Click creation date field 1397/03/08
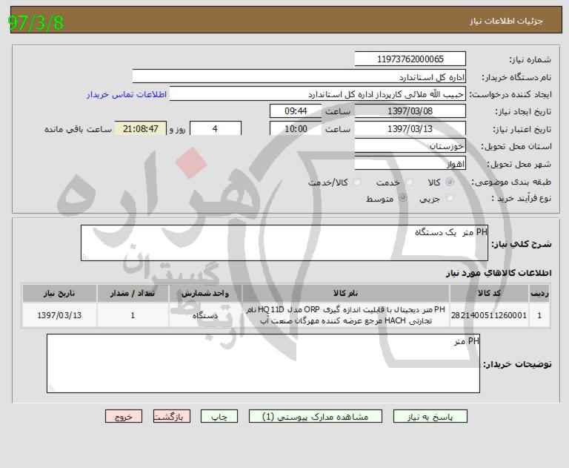The height and width of the screenshot is (468, 569). point(410,111)
